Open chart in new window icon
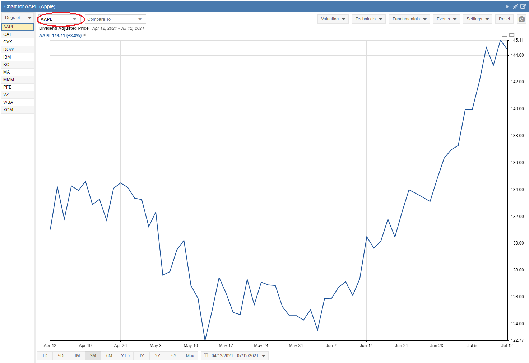 pos(523,6)
